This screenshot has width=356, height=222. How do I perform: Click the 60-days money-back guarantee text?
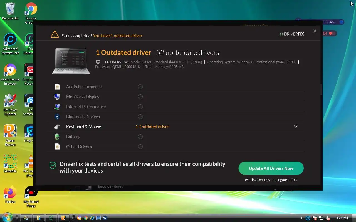tap(271, 180)
